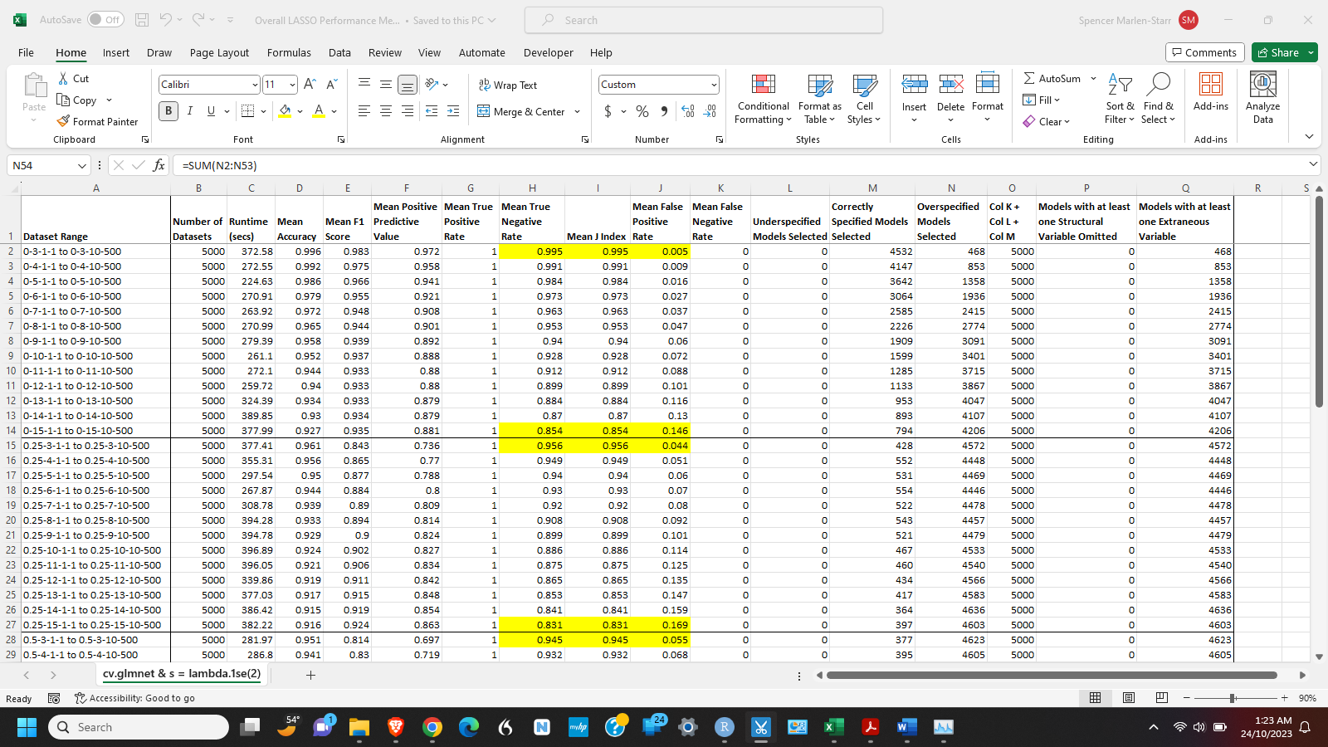Open the Developer tab
Image resolution: width=1328 pixels, height=747 pixels.
click(548, 52)
